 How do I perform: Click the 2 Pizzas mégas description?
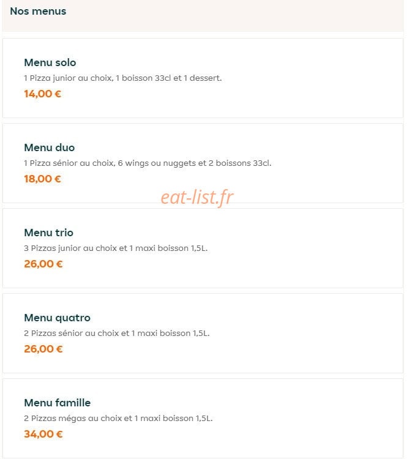(118, 419)
